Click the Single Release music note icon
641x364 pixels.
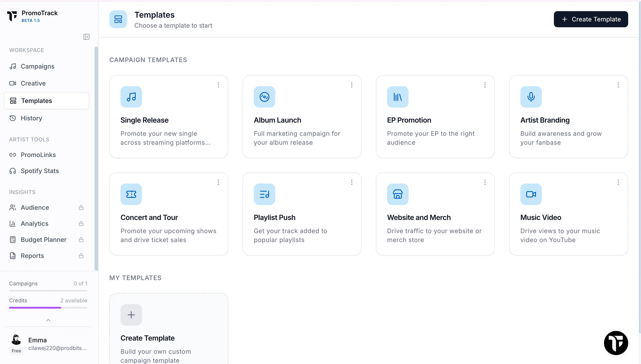[131, 97]
